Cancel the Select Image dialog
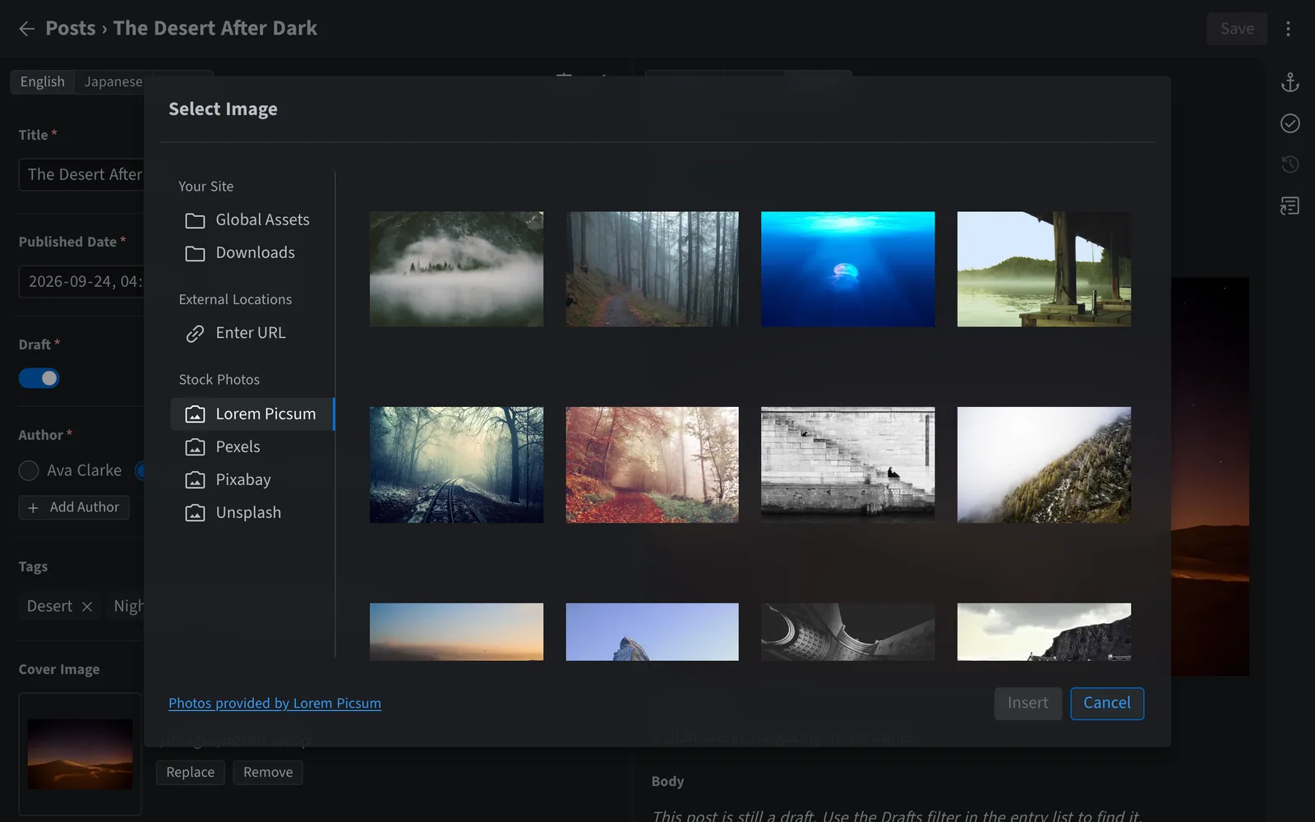Screen dimensions: 1315x822 pos(1106,703)
